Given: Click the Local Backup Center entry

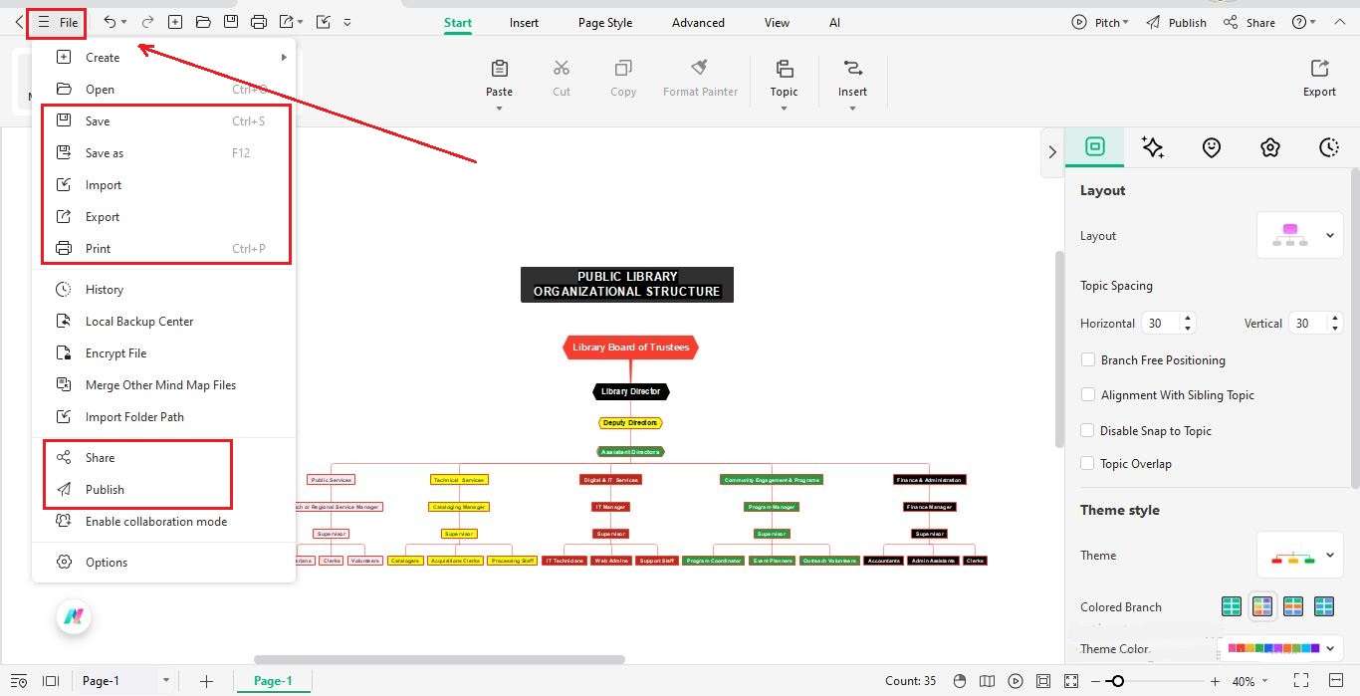Looking at the screenshot, I should tap(164, 321).
